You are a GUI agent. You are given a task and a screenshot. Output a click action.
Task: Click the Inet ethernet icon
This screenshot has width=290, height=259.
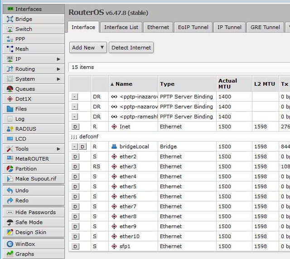114,127
